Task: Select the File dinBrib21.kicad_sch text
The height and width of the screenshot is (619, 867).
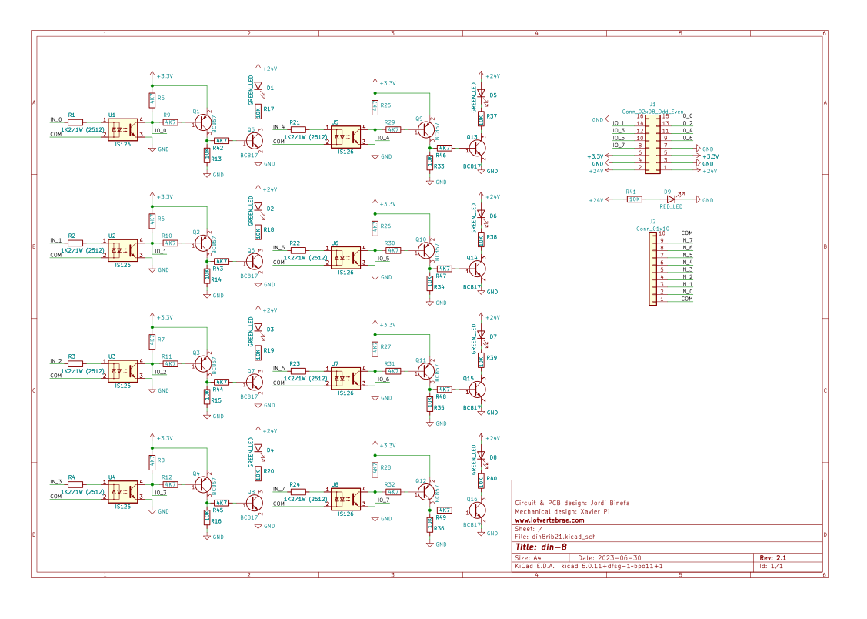Action: click(555, 537)
